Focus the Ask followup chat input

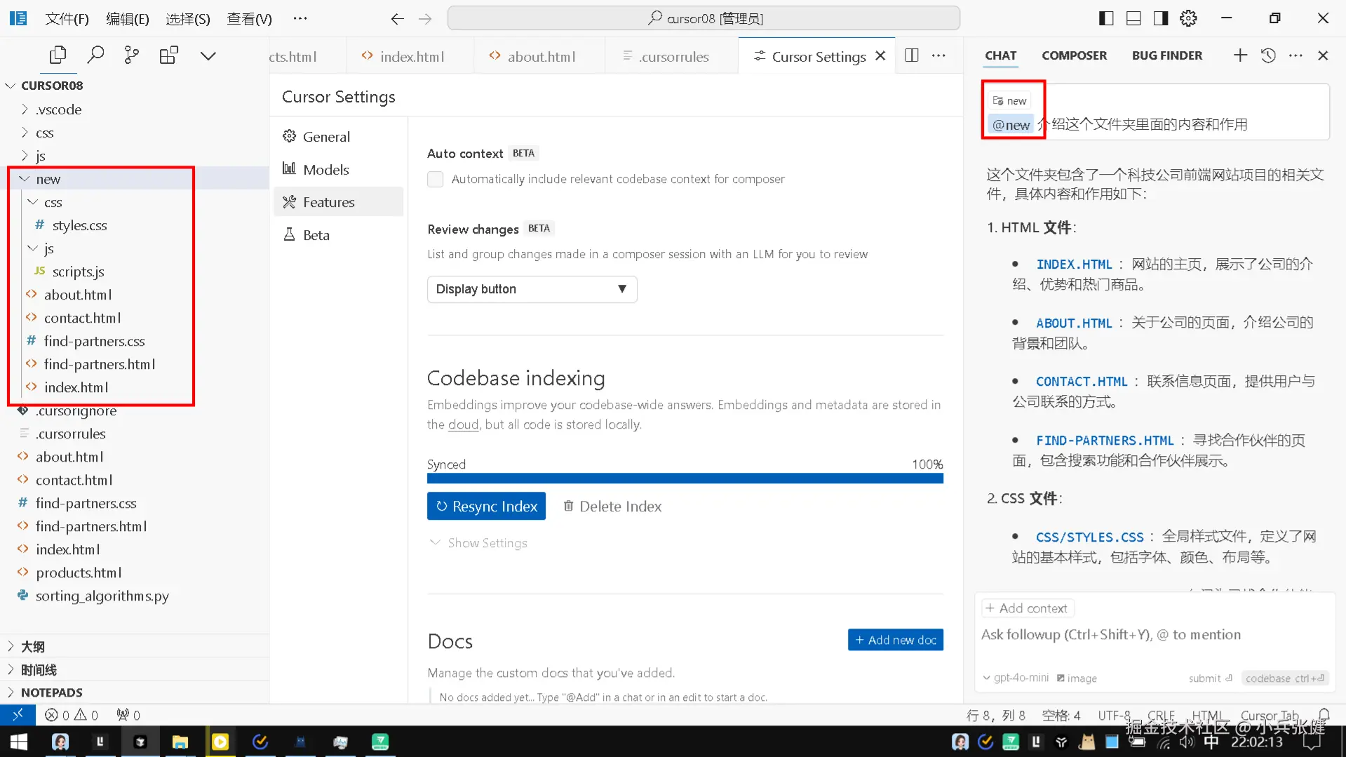1153,635
